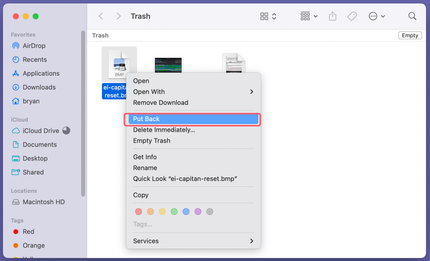Open the More actions ellipsis menu
430x261 pixels.
point(377,16)
